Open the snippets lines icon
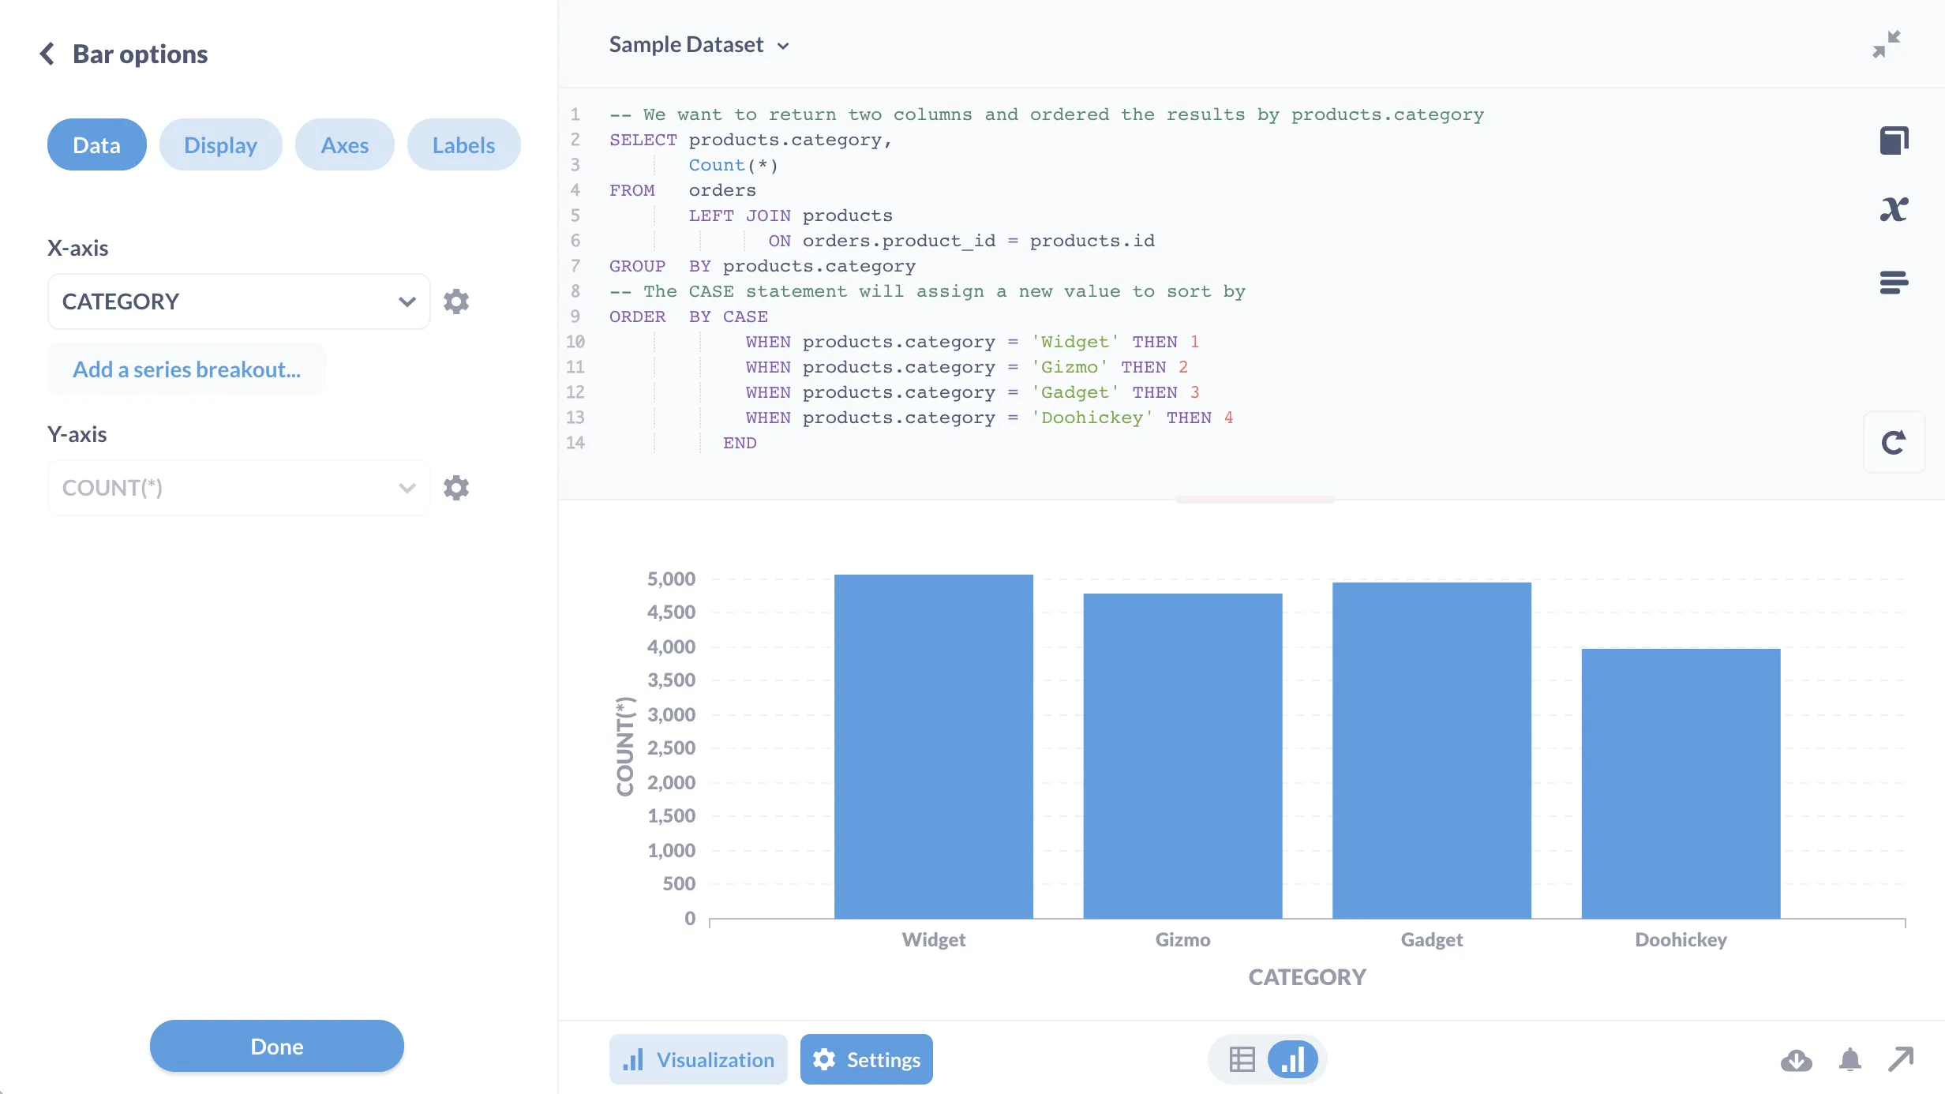Viewport: 1945px width, 1094px height. click(x=1894, y=282)
